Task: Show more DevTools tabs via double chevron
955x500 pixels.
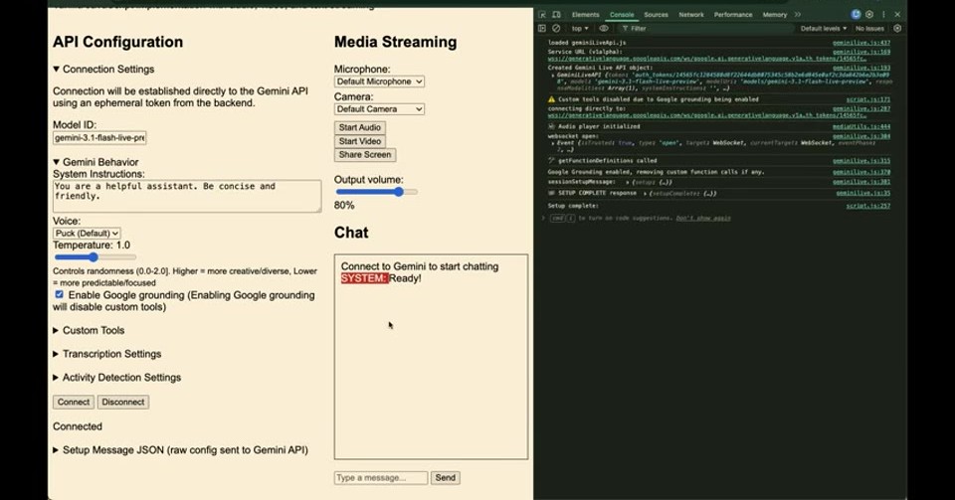Action: [797, 14]
